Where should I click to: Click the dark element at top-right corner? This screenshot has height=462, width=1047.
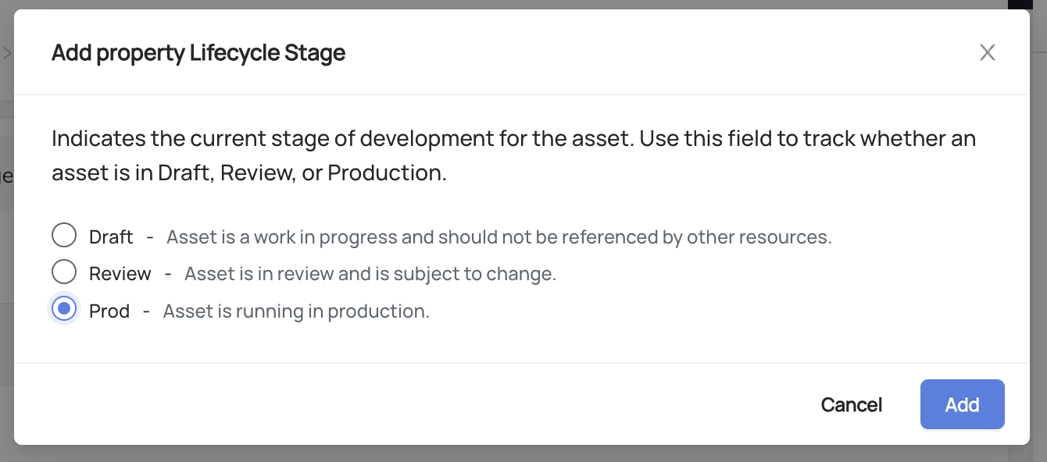pos(1019,4)
